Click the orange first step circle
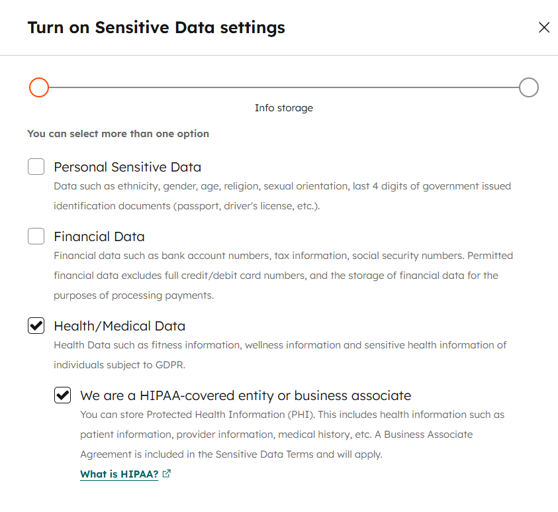Image resolution: width=558 pixels, height=512 pixels. coord(39,87)
